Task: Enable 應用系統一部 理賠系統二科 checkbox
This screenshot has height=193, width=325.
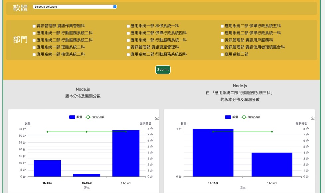Action: [x=34, y=47]
